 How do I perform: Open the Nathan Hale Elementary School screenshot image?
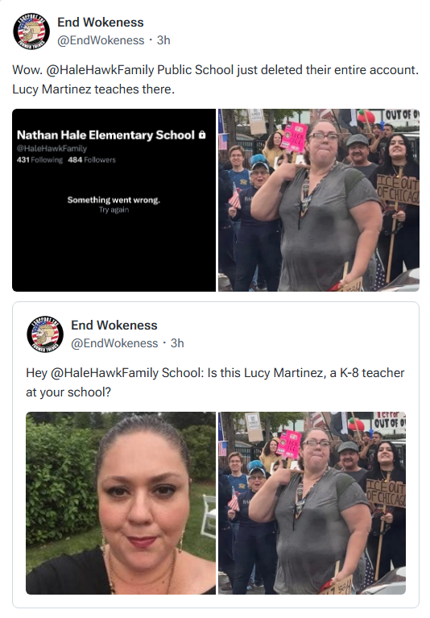click(114, 200)
